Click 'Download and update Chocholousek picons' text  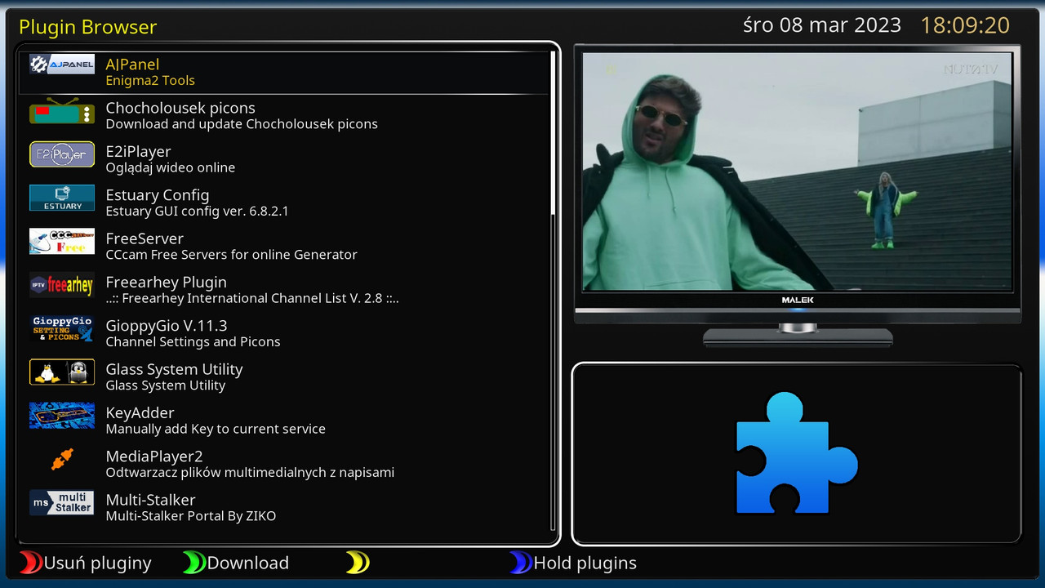242,124
